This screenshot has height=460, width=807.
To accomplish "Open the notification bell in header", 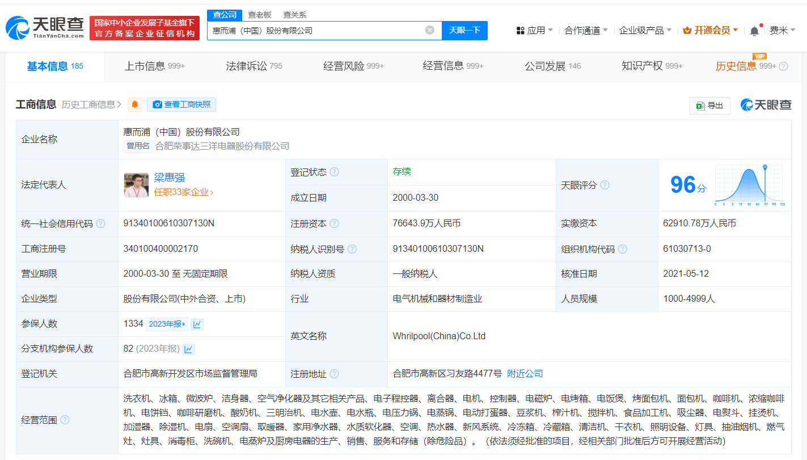I will coord(754,31).
